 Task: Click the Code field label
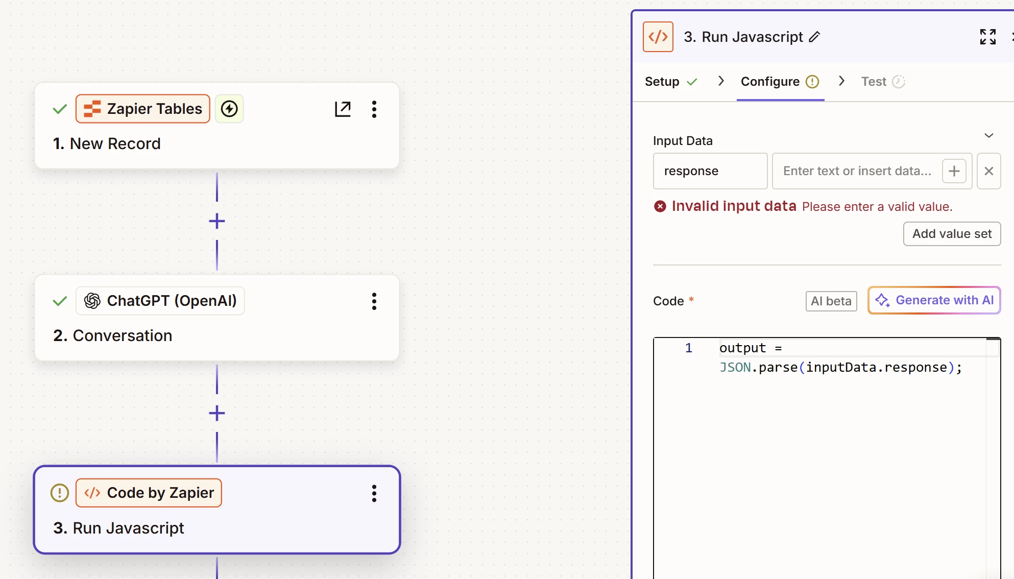[x=668, y=301]
